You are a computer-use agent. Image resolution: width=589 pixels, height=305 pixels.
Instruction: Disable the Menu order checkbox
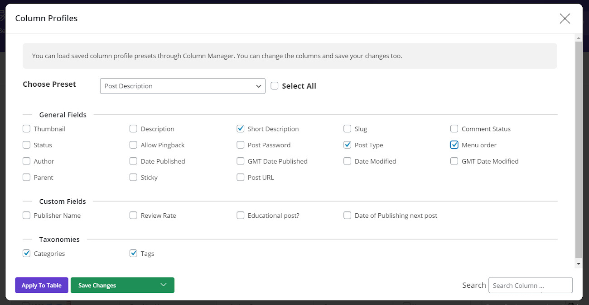(x=454, y=145)
